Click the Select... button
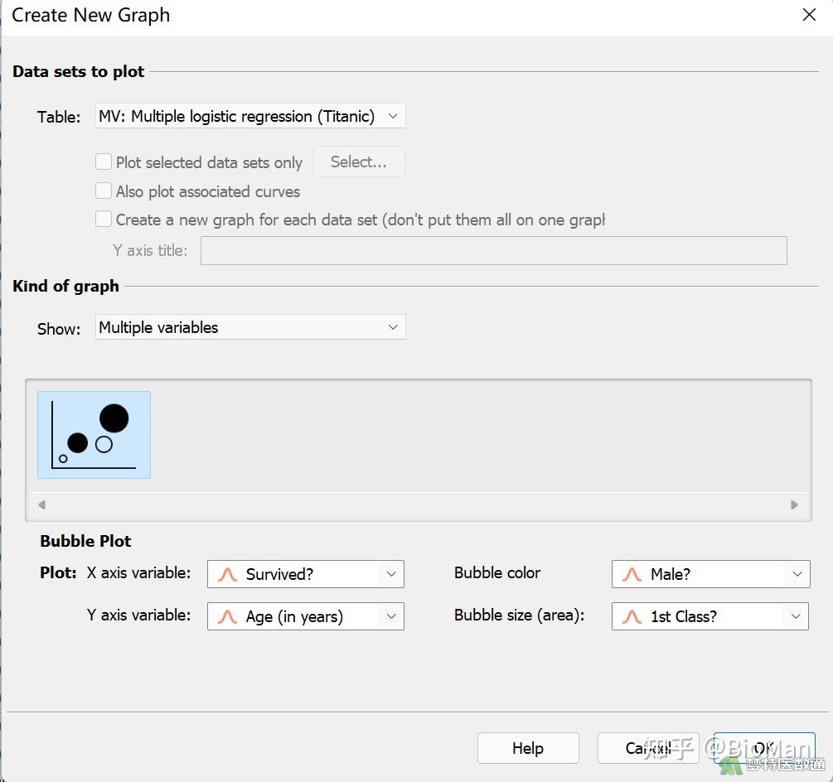Screen dimensions: 833x782 (x=359, y=162)
